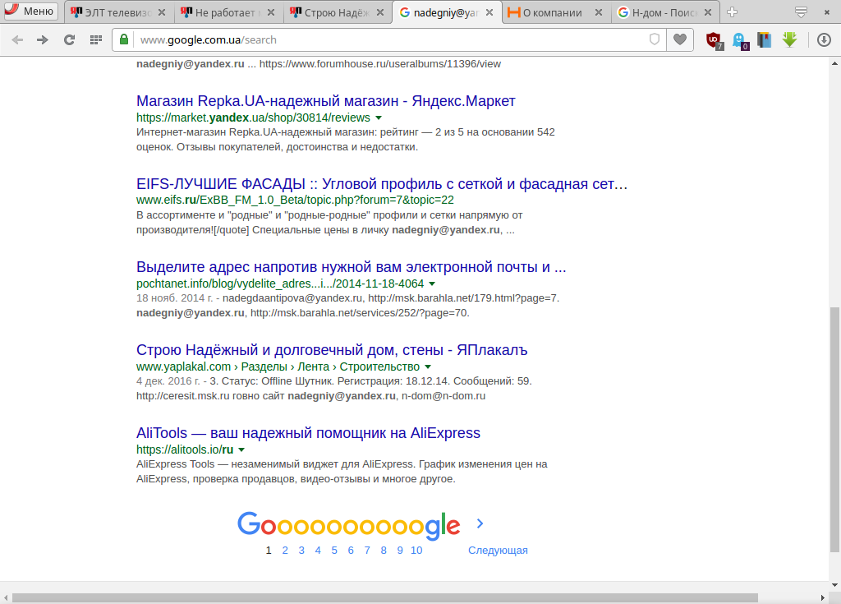841x604 pixels.
Task: Close the Н-дом Поиск tab
Action: coord(707,12)
